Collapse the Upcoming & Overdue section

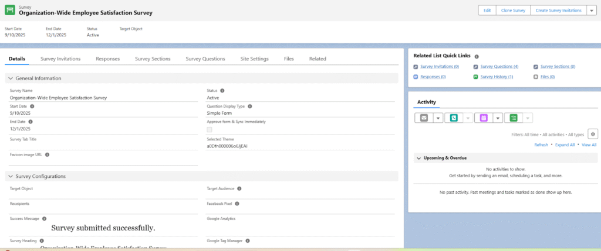pos(418,158)
